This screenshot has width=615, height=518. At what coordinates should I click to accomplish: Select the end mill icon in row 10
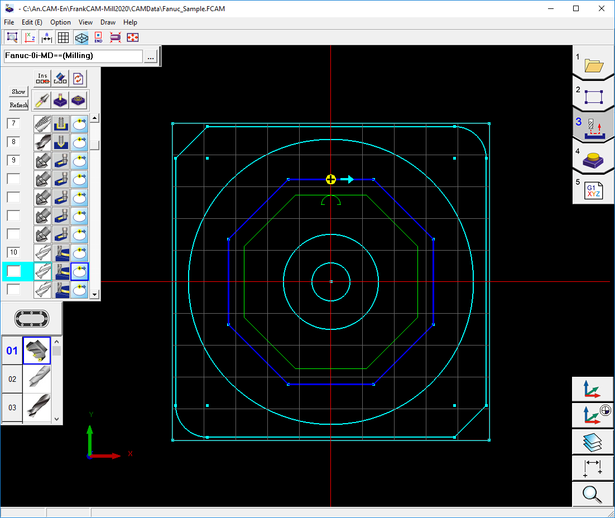click(42, 253)
